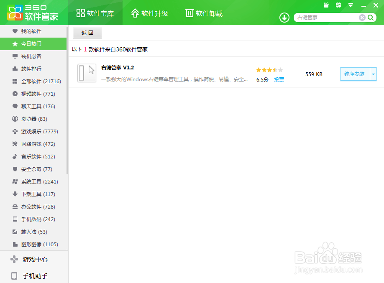384x283 pixels.
Task: Click the 纯净安装 button
Action: click(355, 74)
